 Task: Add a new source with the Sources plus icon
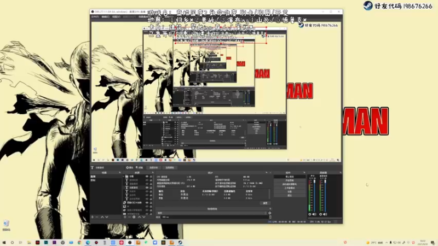coord(125,217)
